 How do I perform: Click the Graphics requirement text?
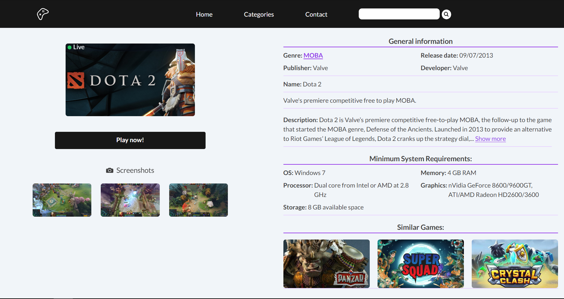tap(480, 190)
